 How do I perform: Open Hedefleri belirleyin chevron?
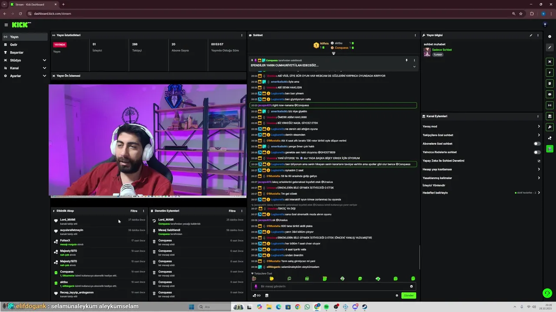pyautogui.click(x=539, y=193)
